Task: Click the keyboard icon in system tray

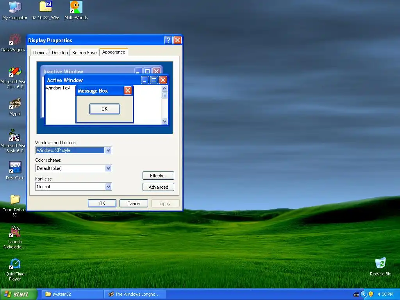Action: point(356,295)
